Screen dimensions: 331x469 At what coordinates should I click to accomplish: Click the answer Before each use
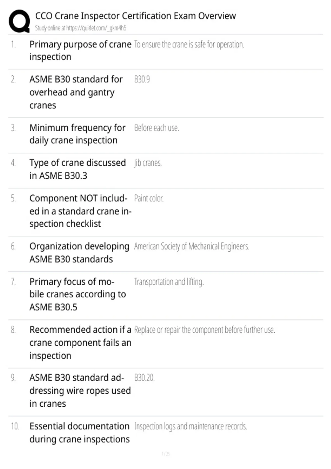click(156, 128)
